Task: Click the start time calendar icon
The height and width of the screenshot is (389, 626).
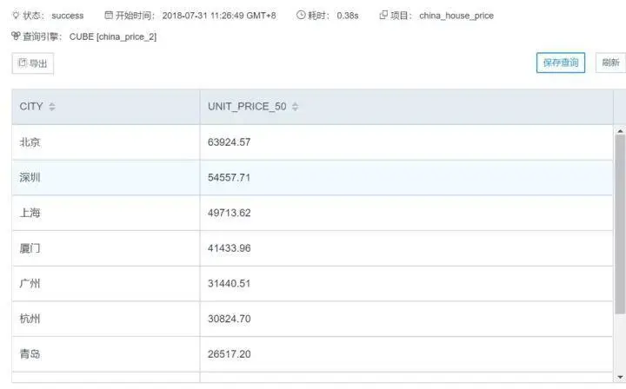Action: [109, 15]
